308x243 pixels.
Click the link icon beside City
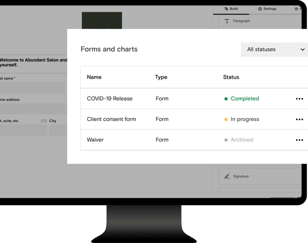click(44, 121)
